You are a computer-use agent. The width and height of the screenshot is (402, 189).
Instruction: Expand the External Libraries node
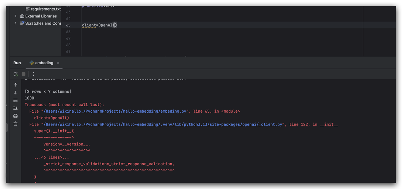pos(16,16)
